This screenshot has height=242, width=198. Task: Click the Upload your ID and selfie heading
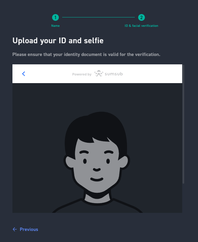pos(58,41)
